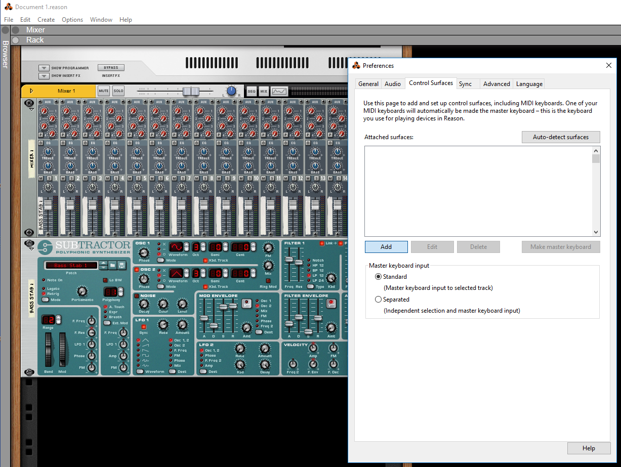Image resolution: width=621 pixels, height=467 pixels.
Task: Click LFO 1 Rate knob
Action: (x=163, y=325)
